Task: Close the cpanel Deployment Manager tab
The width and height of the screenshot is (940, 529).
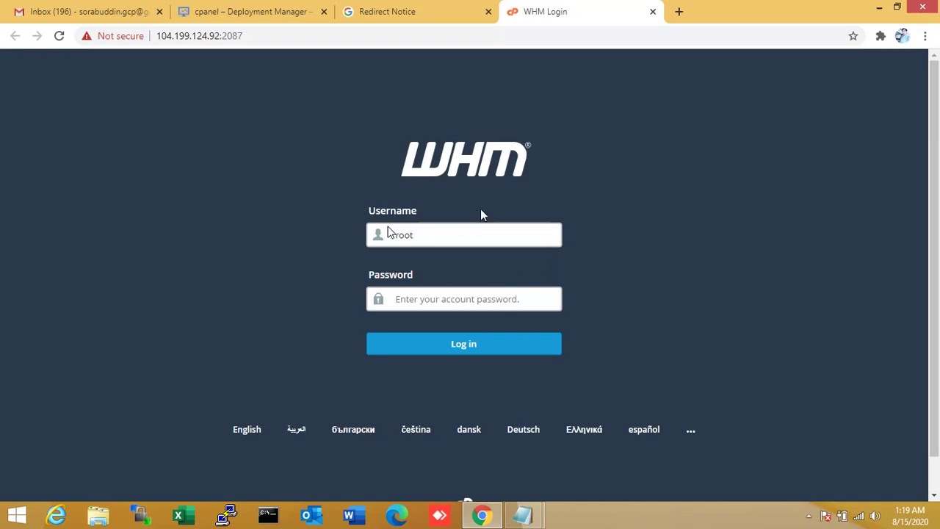Action: pos(324,12)
